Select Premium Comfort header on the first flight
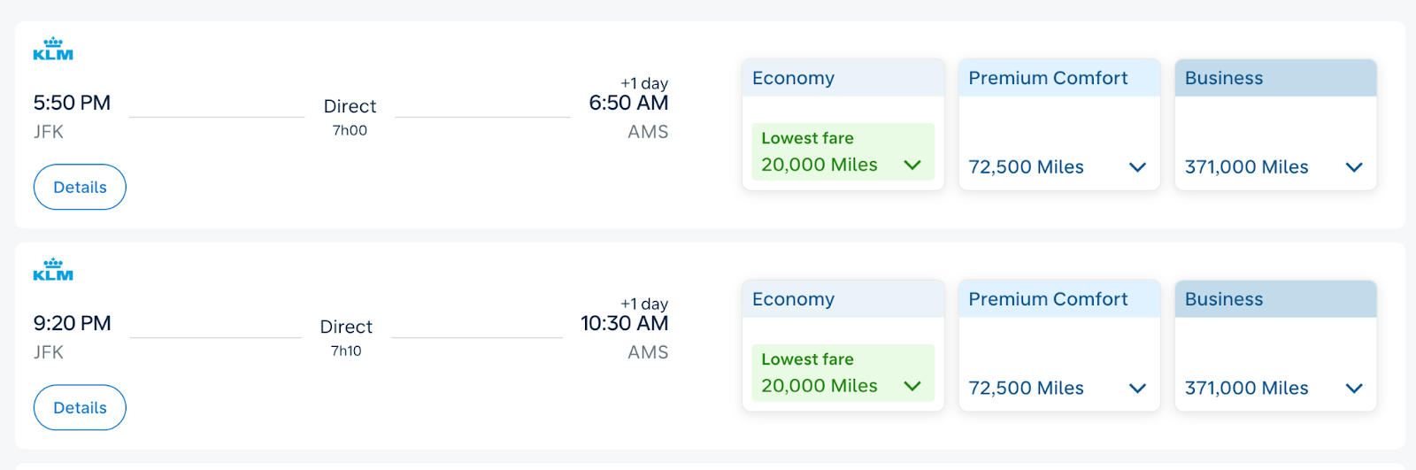 point(1058,78)
